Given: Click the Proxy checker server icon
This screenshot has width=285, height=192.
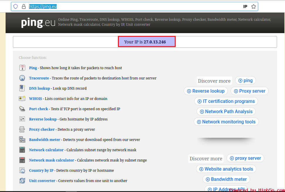Looking at the screenshot, I should click(22, 129).
